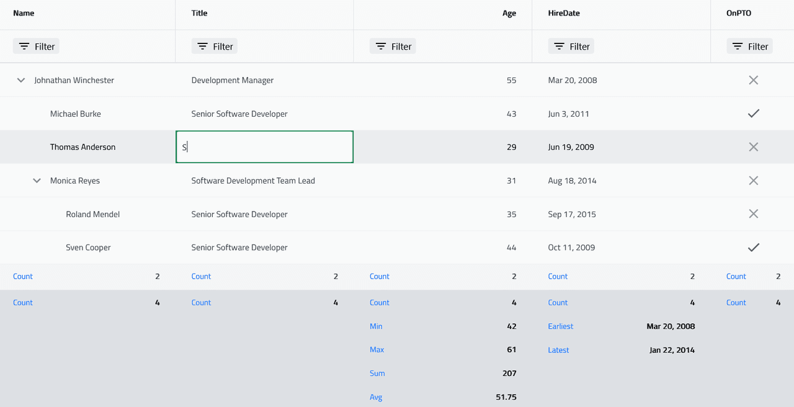Click the OnPTO checkmark for Sven Cooper
Screen dimensions: 794x407
click(x=754, y=248)
